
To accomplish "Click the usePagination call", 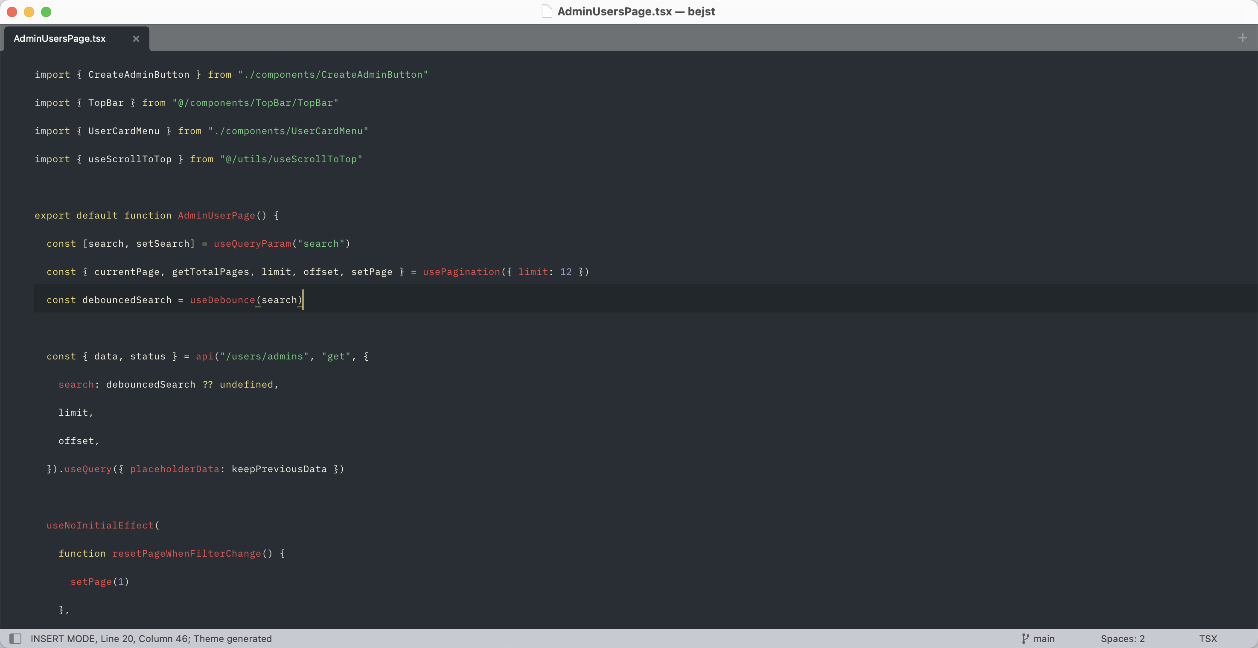I will 461,272.
